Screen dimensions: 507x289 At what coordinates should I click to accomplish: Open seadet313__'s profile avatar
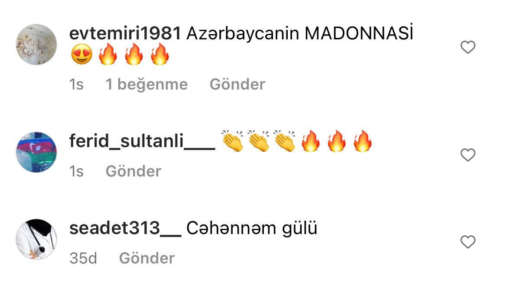36,239
